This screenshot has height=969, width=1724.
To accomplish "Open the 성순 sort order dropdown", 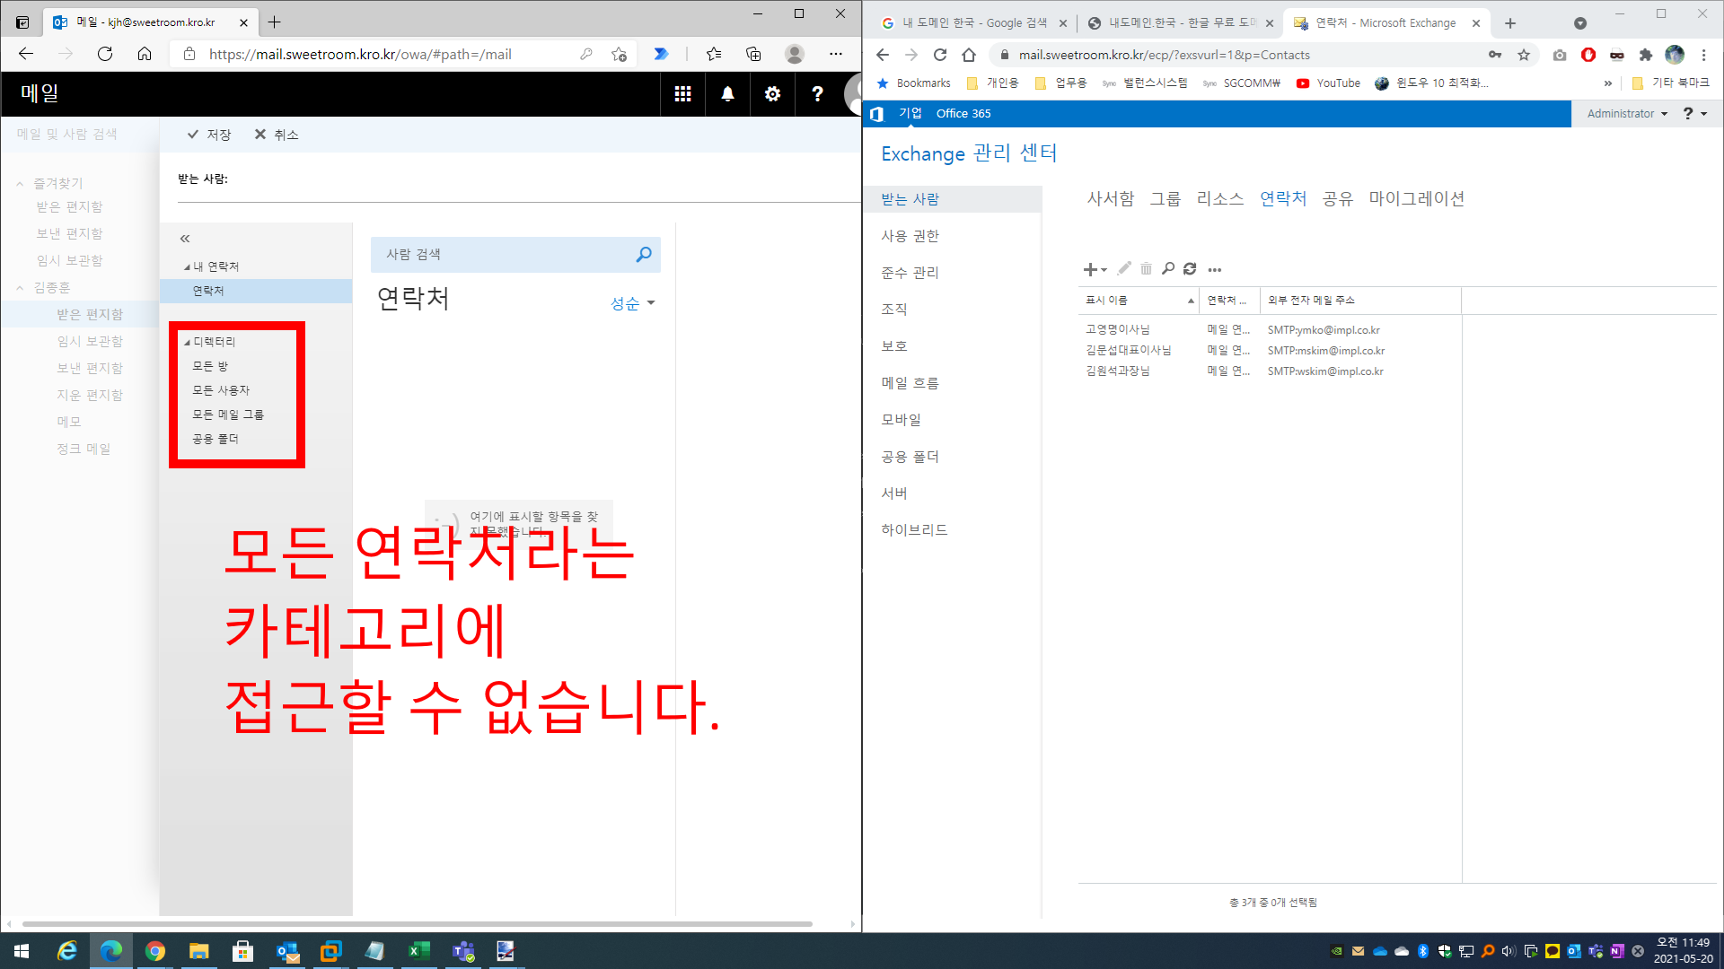I will point(632,303).
